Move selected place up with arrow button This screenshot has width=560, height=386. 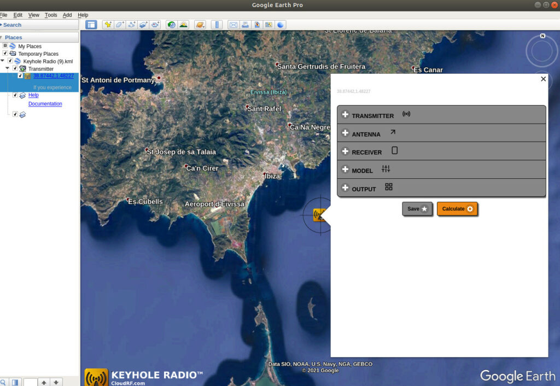pyautogui.click(x=44, y=382)
